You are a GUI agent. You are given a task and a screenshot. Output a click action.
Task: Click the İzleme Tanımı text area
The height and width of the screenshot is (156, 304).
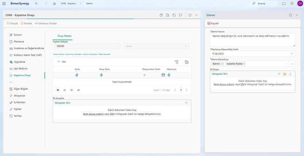pos(252,40)
